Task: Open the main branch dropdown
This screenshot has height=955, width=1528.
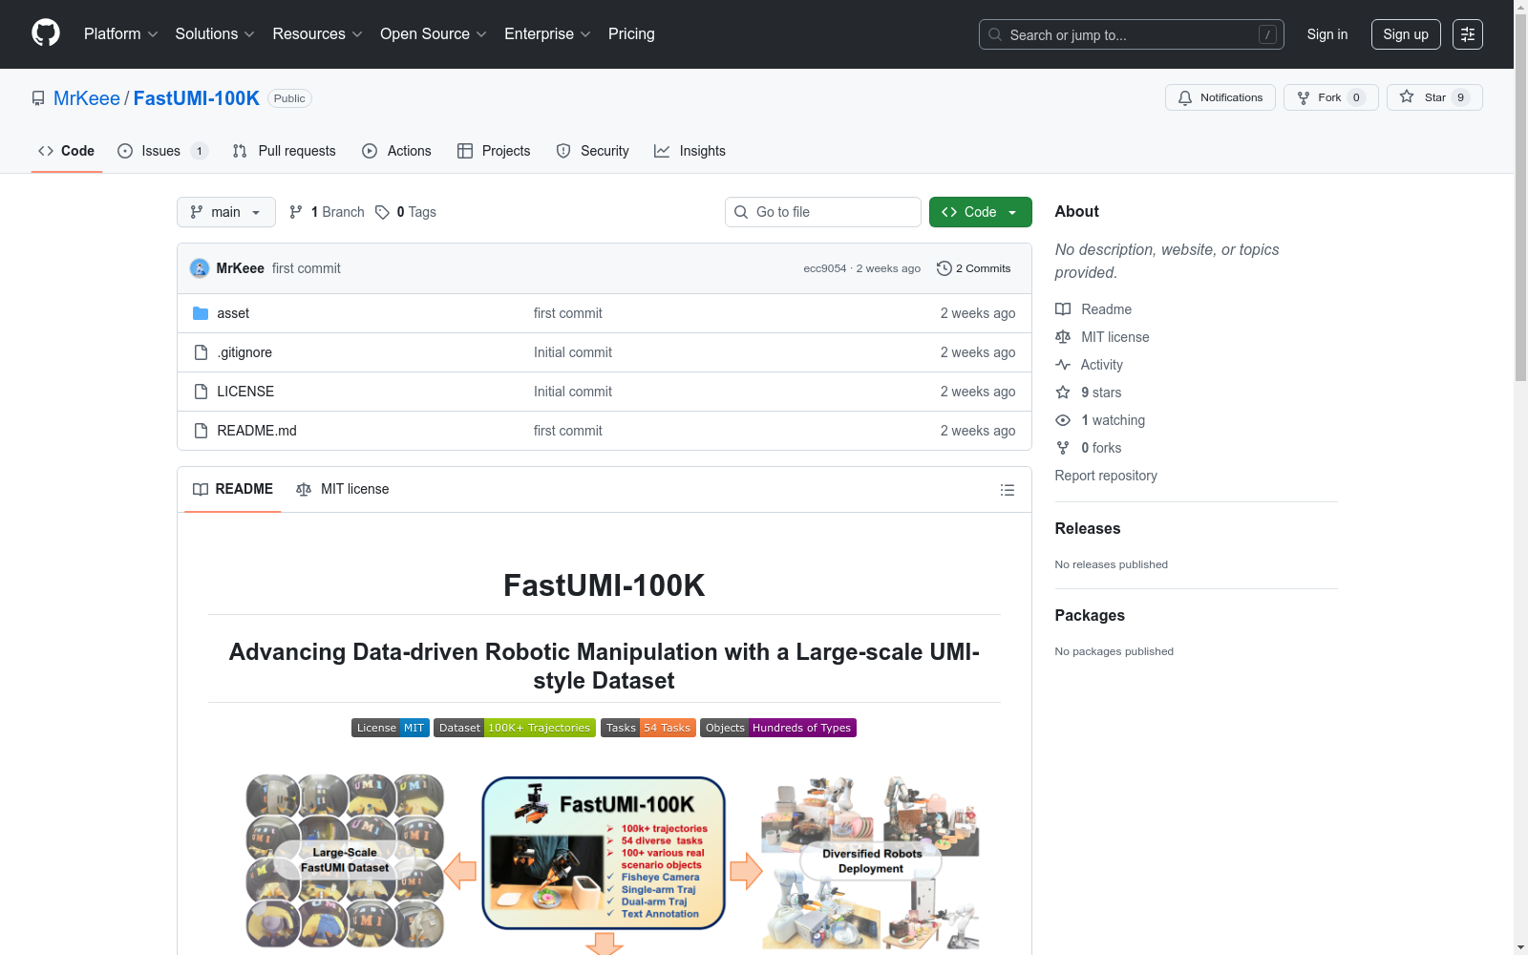Action: (226, 212)
